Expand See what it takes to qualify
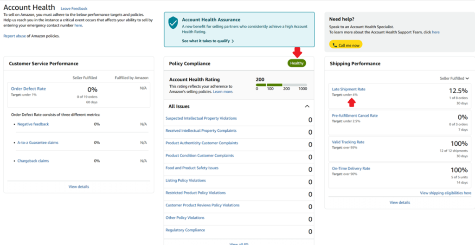475x245 pixels. pos(208,41)
